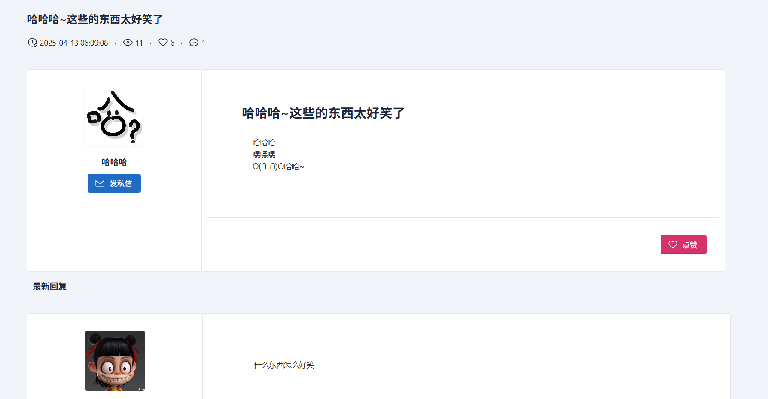The height and width of the screenshot is (399, 768).
Task: Click the heart likes icon in post header
Action: [x=163, y=42]
